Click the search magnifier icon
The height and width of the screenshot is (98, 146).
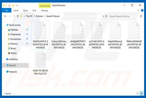(x=141, y=16)
